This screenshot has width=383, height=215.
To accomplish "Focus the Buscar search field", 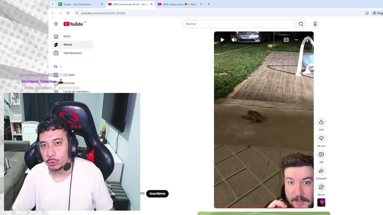I will [x=238, y=24].
